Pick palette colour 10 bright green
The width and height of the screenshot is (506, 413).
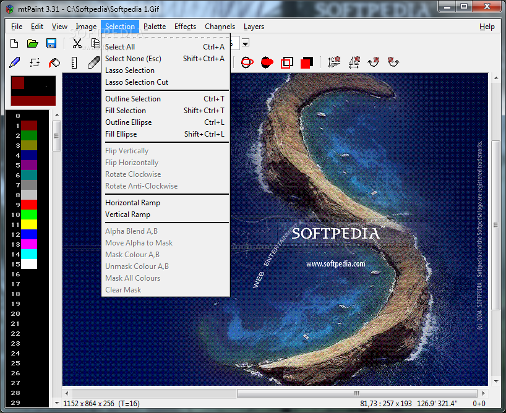[29, 215]
